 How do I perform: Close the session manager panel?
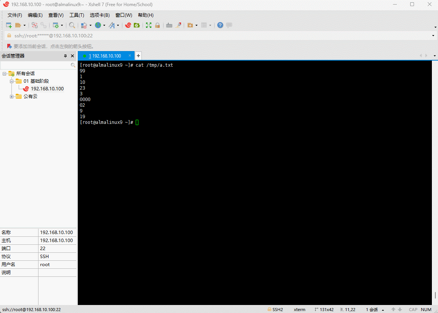(x=72, y=56)
